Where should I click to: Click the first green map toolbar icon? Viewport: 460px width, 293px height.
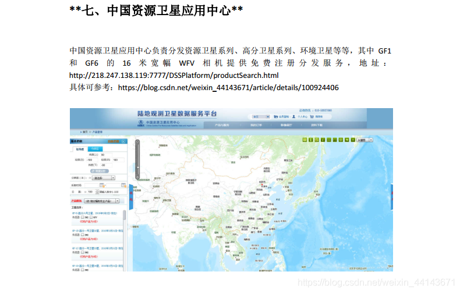pos(305,140)
